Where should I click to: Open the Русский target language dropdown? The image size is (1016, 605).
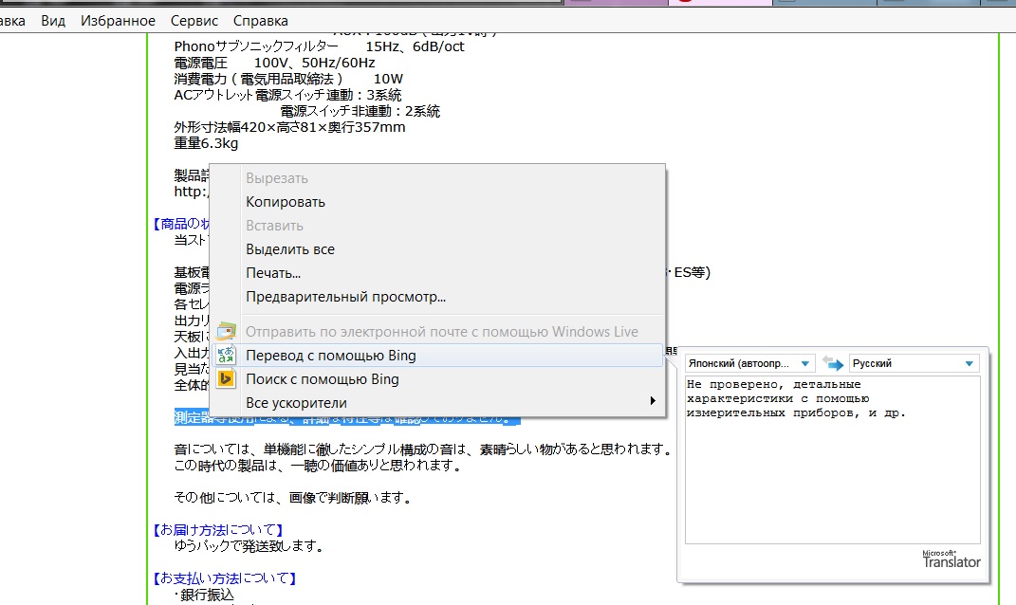(x=914, y=363)
